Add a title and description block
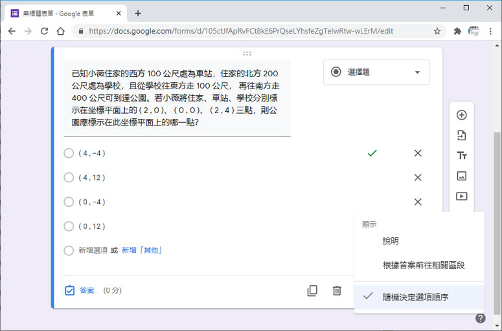The width and height of the screenshot is (502, 331). point(462,156)
